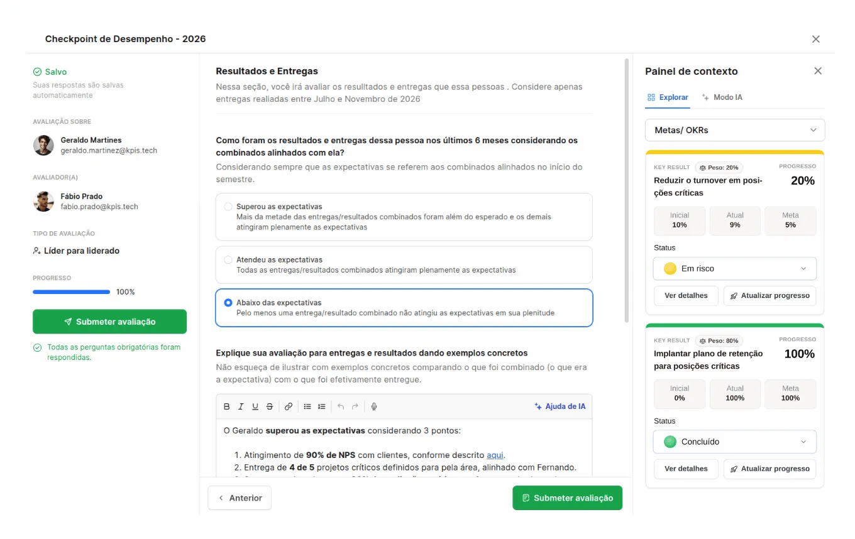This screenshot has height=539, width=855.
Task: View details of the turnover key result
Action: (x=686, y=295)
